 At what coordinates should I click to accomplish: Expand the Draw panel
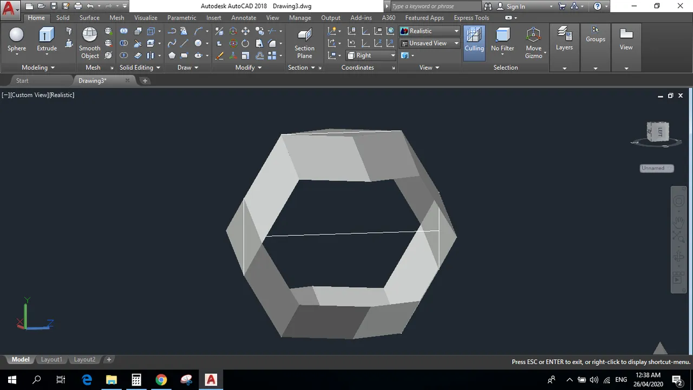point(188,67)
